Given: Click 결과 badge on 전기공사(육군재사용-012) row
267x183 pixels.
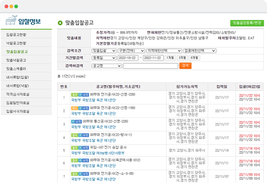Looking at the screenshot, I should [75, 160].
